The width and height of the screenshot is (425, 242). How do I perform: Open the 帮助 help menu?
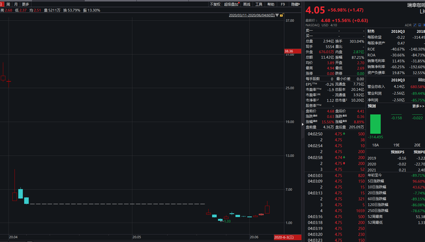(271, 4)
